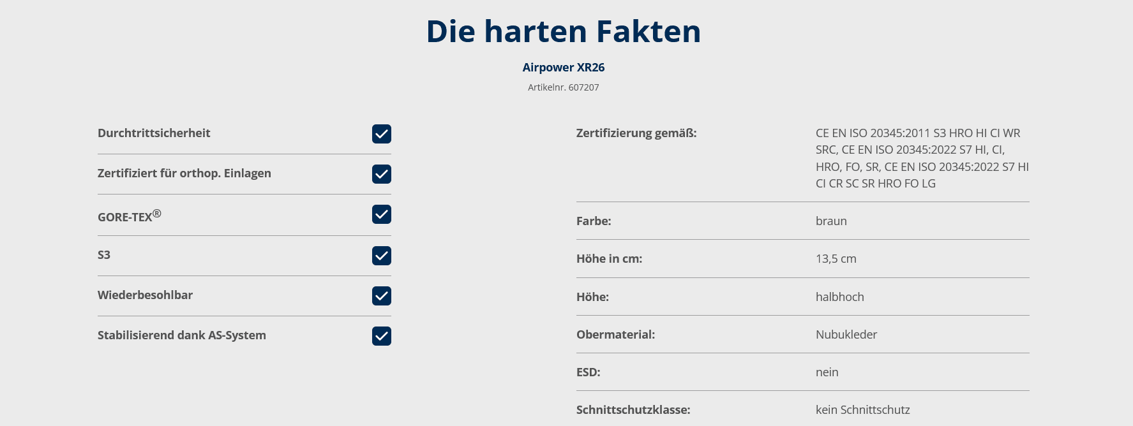Image resolution: width=1133 pixels, height=426 pixels.
Task: Click the value 'halbhoch'
Action: (840, 297)
